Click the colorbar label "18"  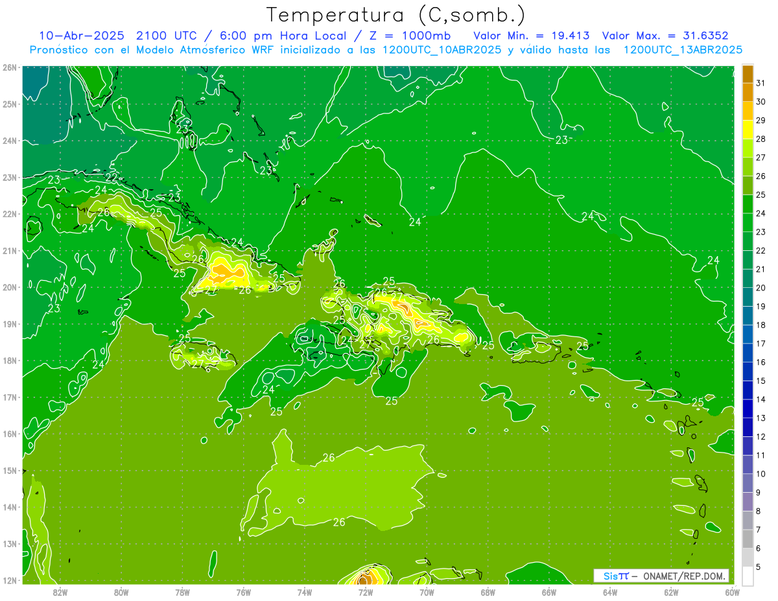(760, 325)
